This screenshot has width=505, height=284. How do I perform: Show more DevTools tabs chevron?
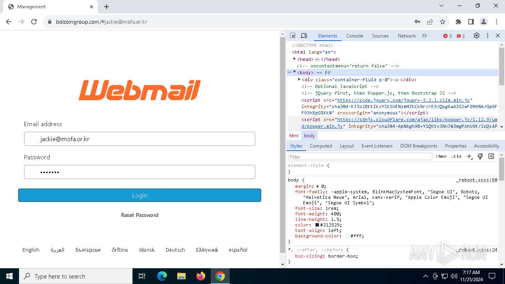425,35
